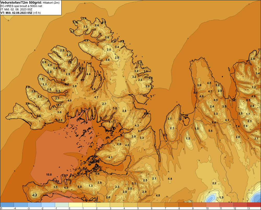This screenshot has height=210, width=261.
Task: Click the '8.5' temperature value
Action: click(248, 100)
